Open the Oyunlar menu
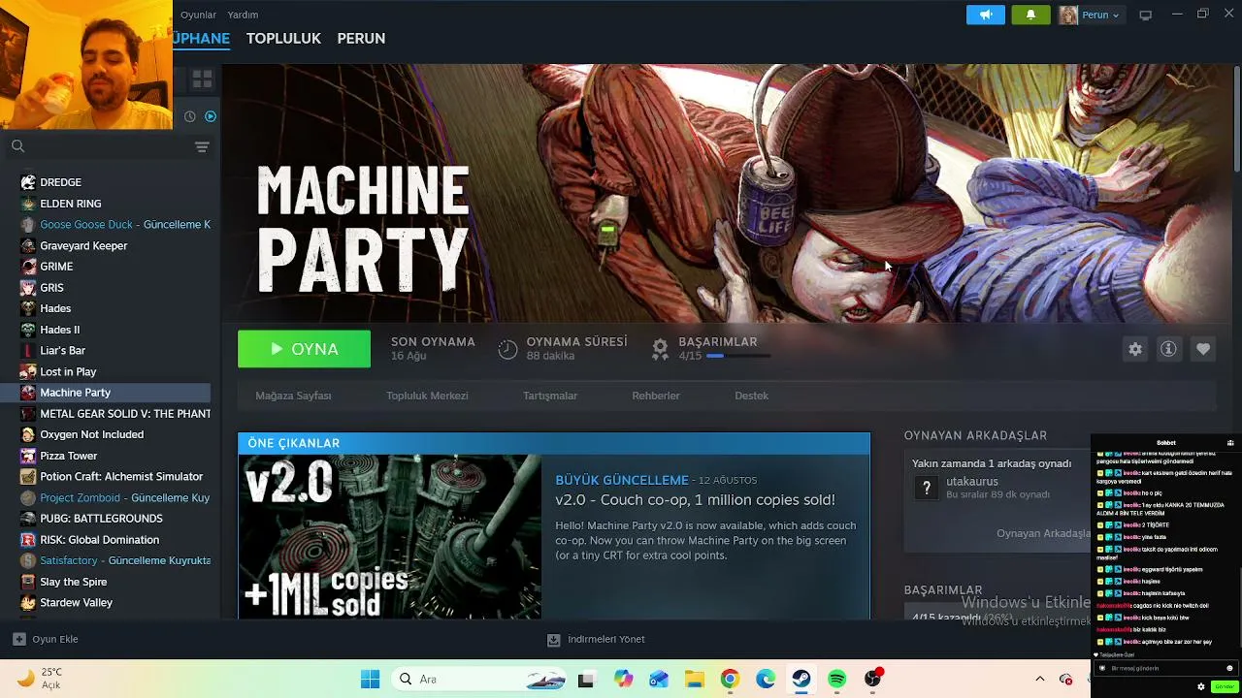Viewport: 1242px width, 698px height. (198, 15)
